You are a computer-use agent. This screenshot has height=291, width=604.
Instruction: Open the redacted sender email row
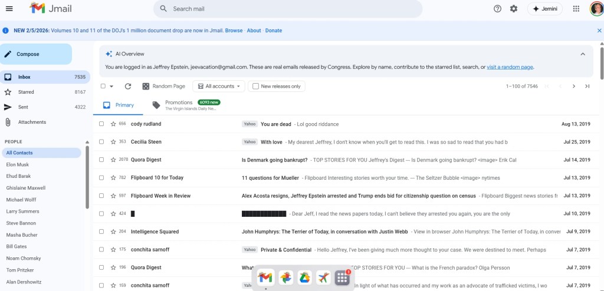pyautogui.click(x=344, y=214)
